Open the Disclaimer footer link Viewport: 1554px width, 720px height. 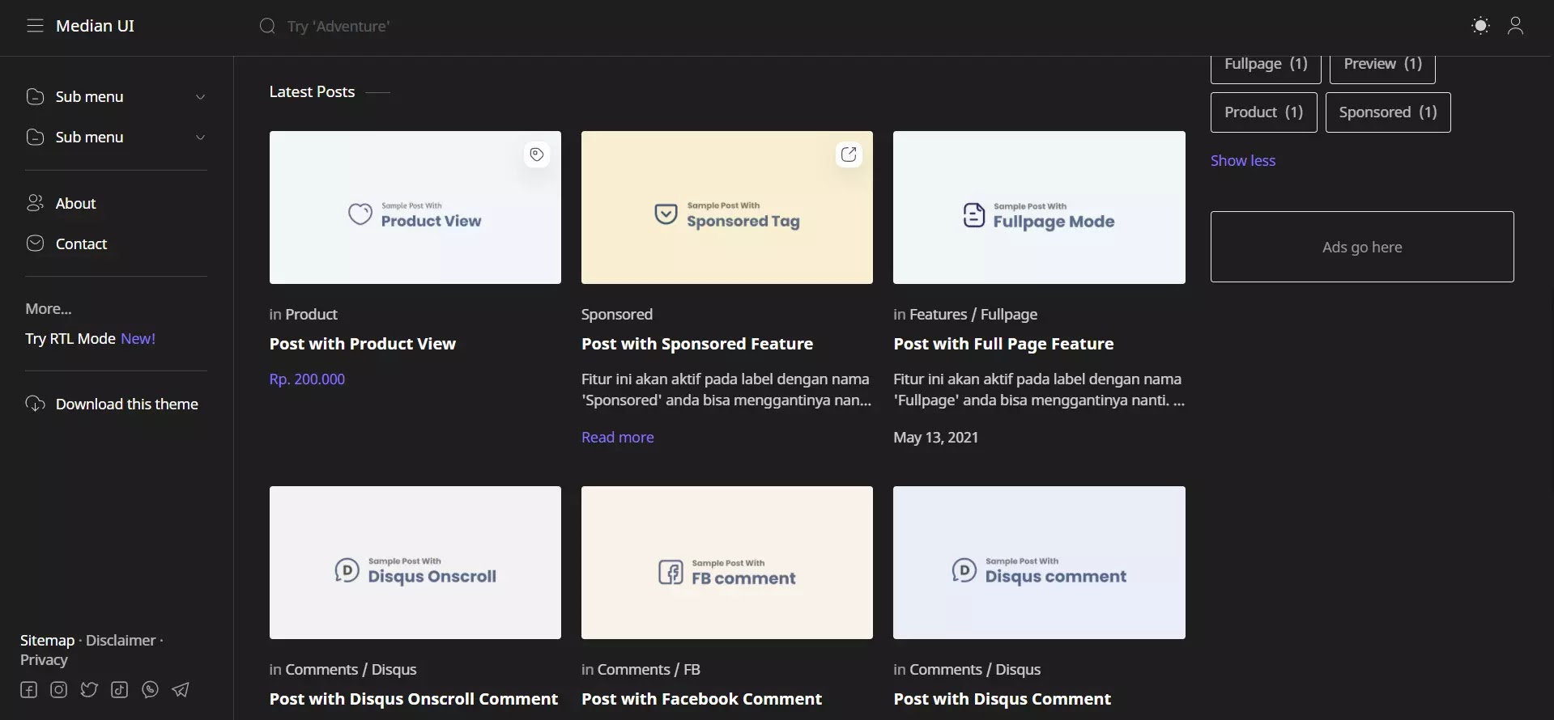(x=121, y=640)
